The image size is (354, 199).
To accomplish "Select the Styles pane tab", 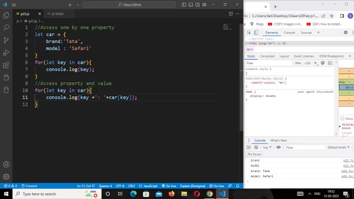I will pos(251,56).
